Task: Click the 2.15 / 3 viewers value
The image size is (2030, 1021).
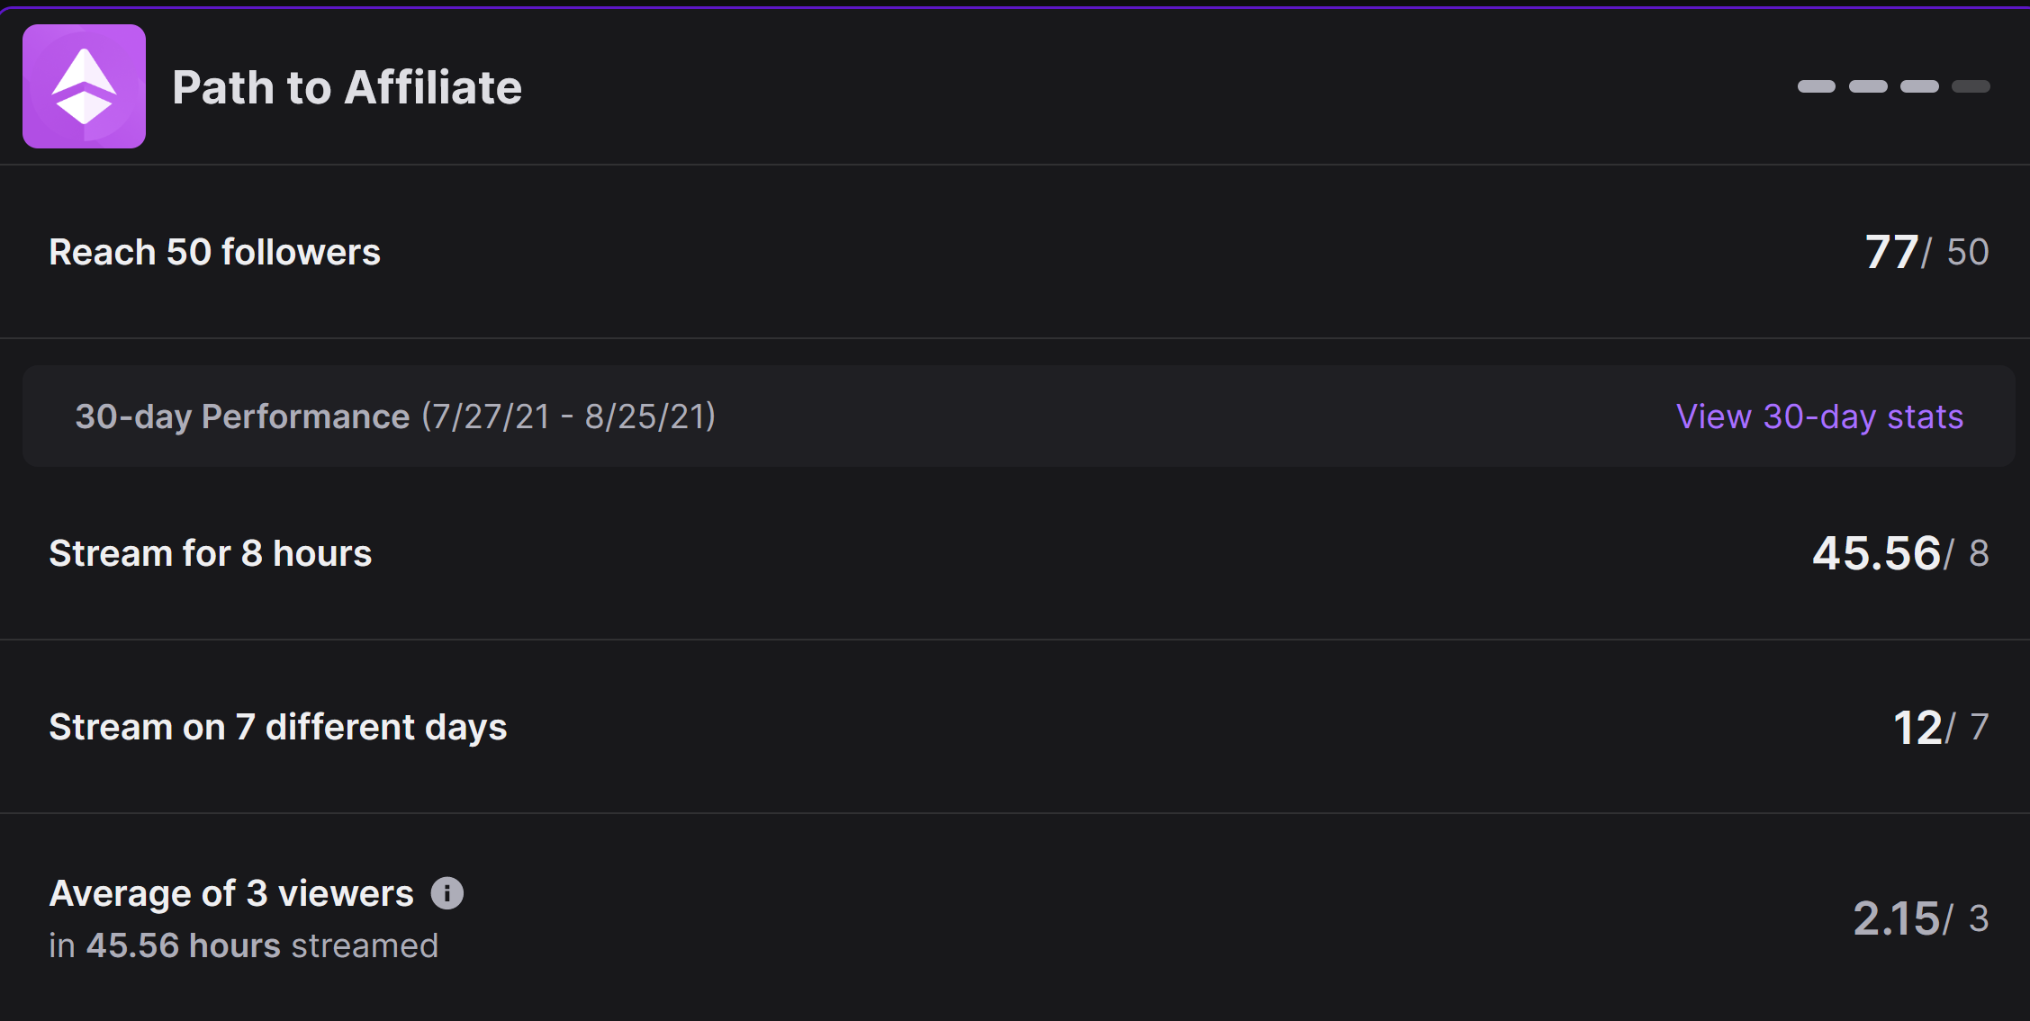Action: coord(1921,918)
